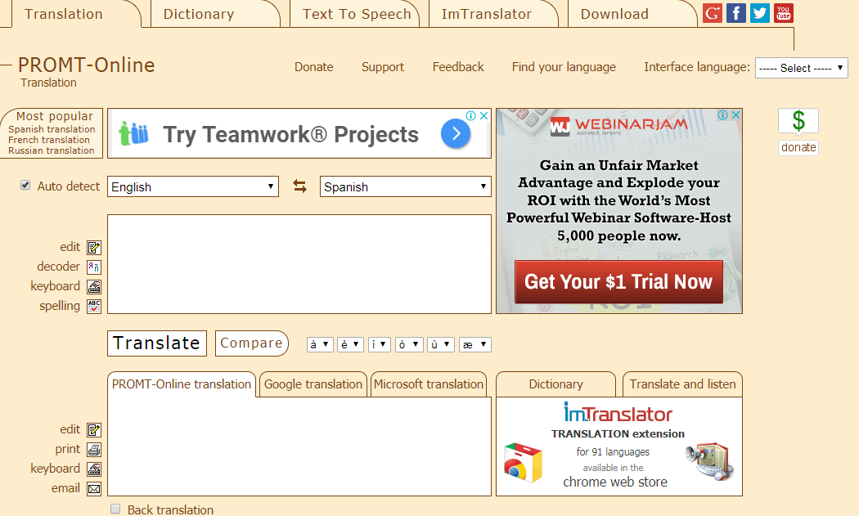Open the French translation popular link
859x516 pixels.
tap(49, 140)
